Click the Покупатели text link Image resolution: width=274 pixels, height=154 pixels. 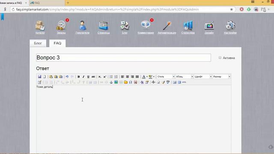click(82, 33)
